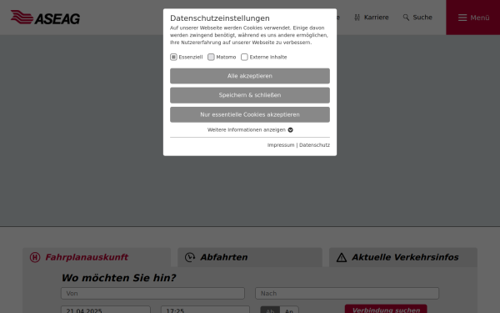Click the Datenschutzeinstellungen heading
Viewport: 500px width, 313px height.
click(x=220, y=18)
